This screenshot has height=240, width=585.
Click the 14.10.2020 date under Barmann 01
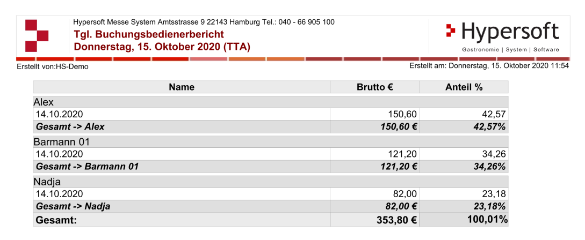(x=59, y=154)
